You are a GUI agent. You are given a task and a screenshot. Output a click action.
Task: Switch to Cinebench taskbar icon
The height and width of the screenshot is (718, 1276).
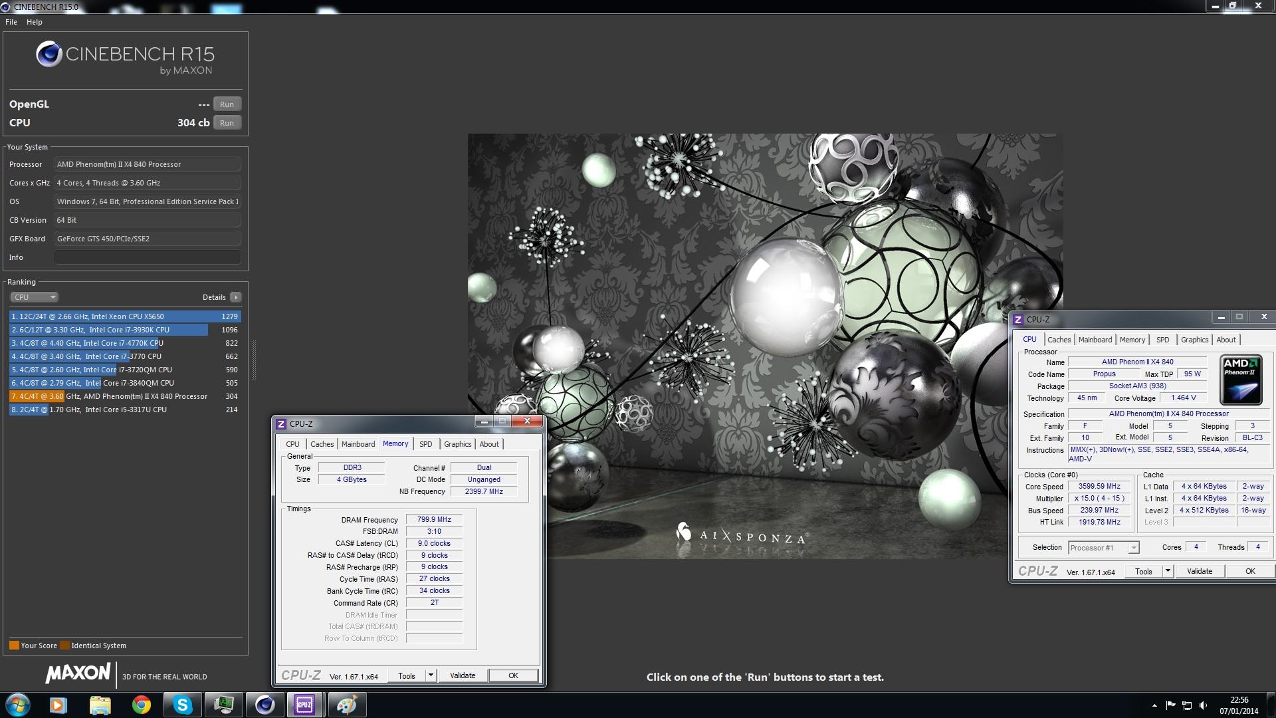point(265,705)
